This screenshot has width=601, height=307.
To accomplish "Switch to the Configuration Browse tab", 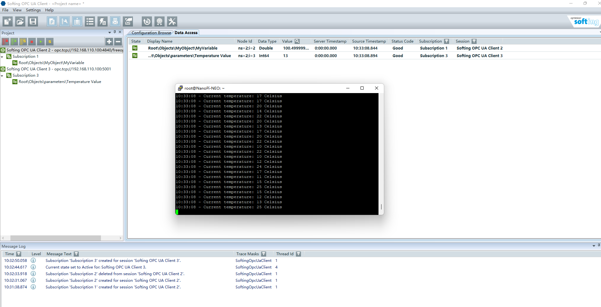I will [151, 33].
